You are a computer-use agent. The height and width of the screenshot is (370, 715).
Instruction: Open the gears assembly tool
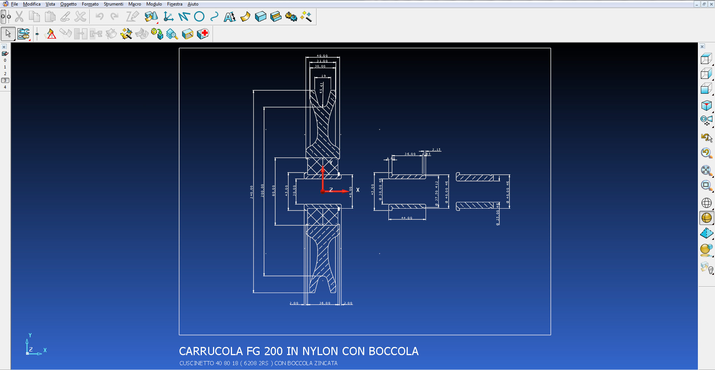coord(291,17)
